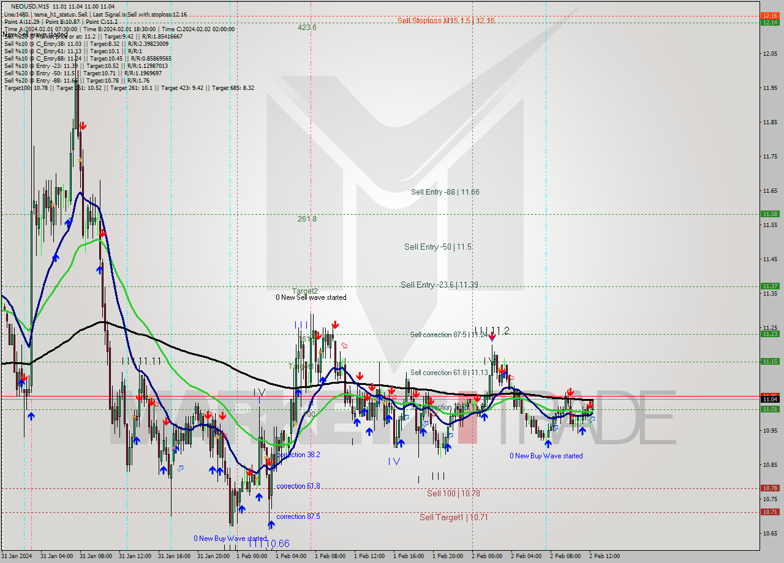Click the black 11.04 current price tag
784x563 pixels.
tap(770, 399)
